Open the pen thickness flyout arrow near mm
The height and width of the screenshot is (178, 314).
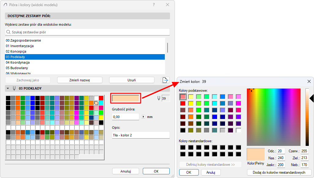tap(143, 116)
